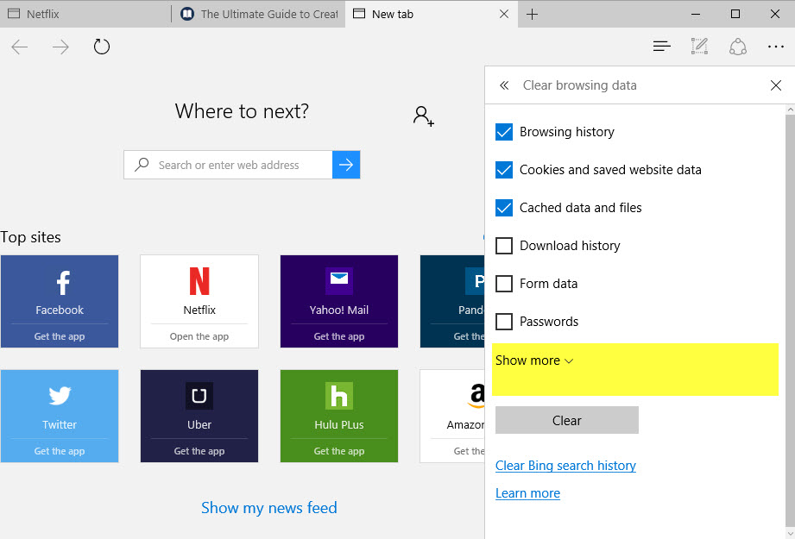The width and height of the screenshot is (795, 539).
Task: Expand the Show more options
Action: pos(534,360)
